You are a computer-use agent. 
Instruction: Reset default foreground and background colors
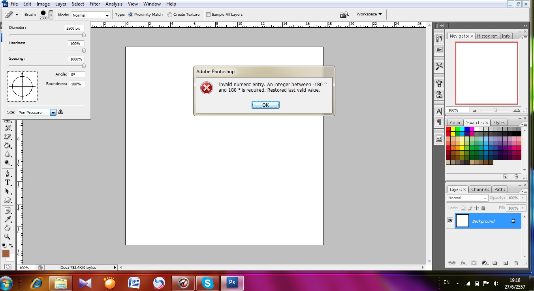point(4,246)
